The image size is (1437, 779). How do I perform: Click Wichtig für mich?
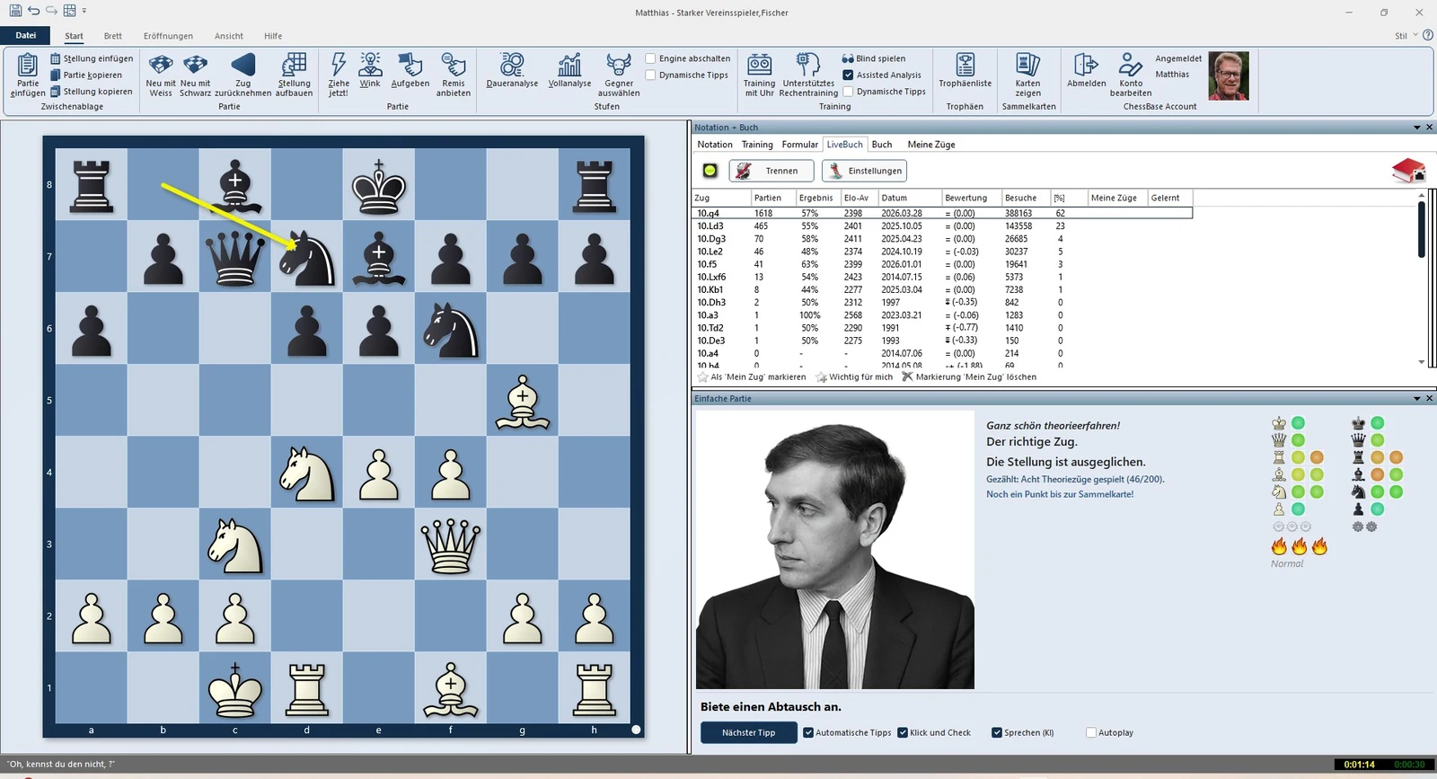click(x=854, y=377)
